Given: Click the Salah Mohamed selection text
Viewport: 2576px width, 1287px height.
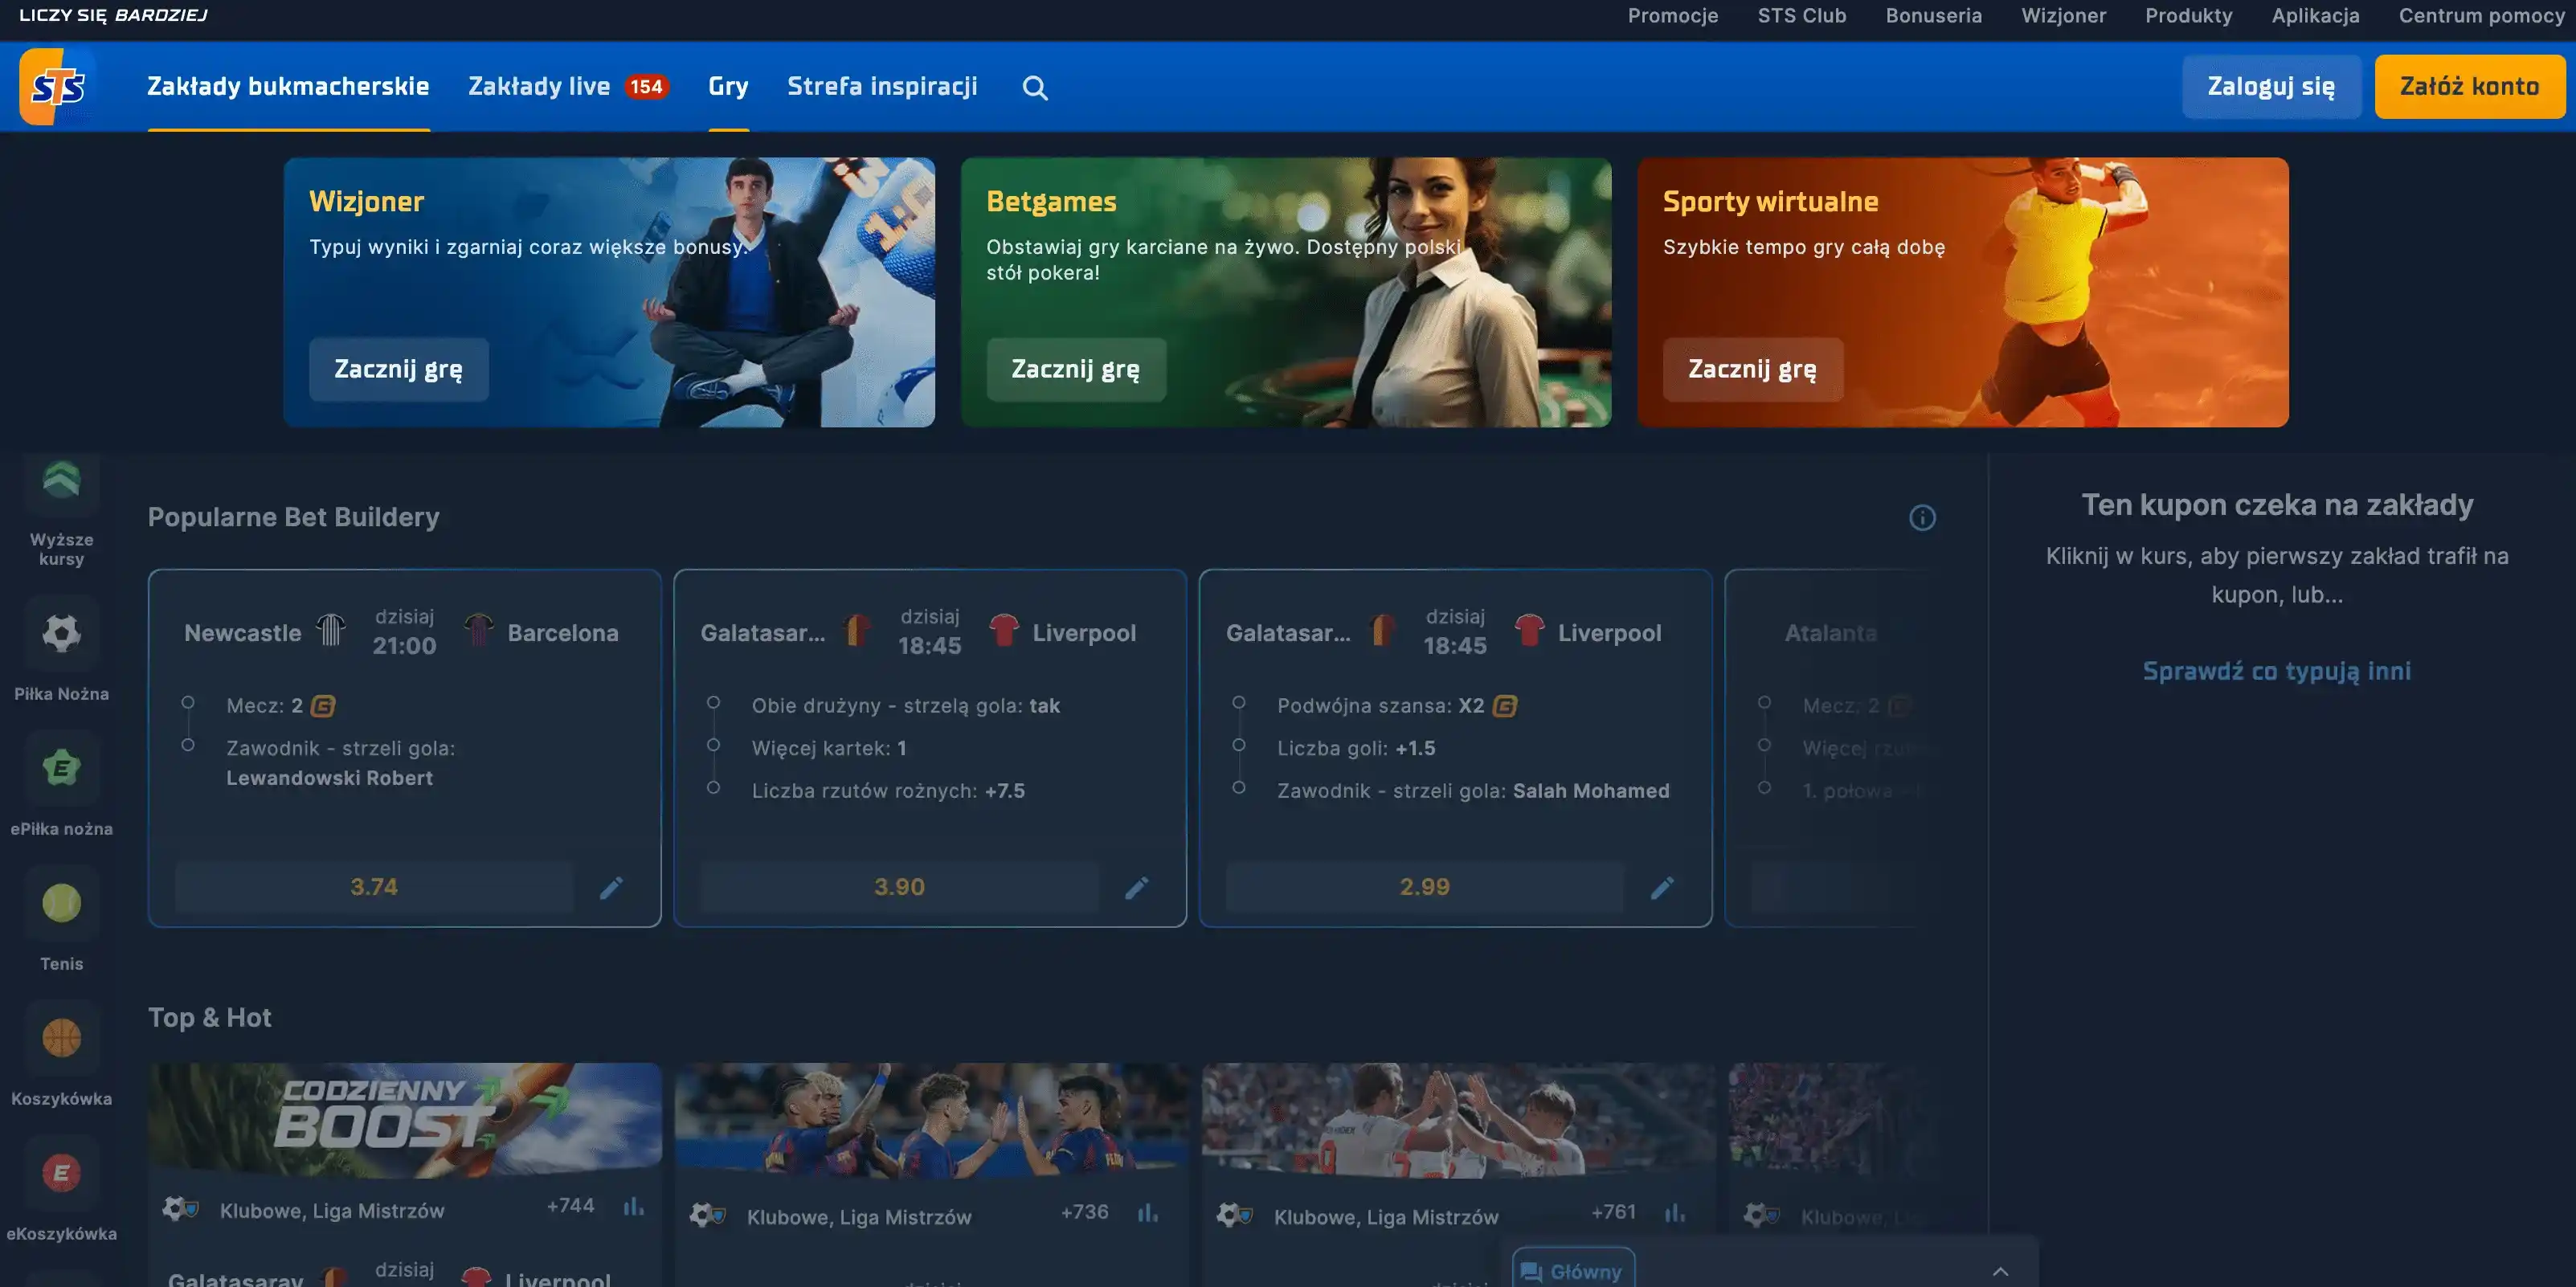Looking at the screenshot, I should click(x=1591, y=791).
